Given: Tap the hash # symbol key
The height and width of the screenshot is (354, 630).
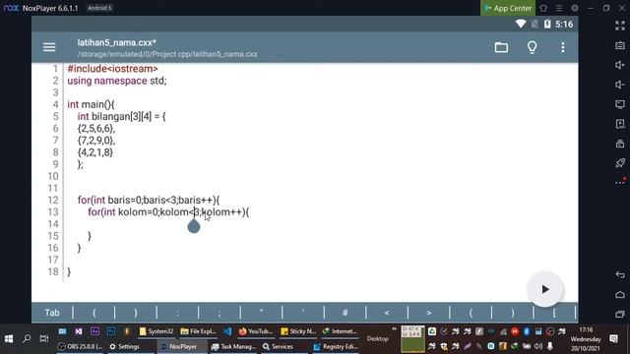Looking at the screenshot, I should (x=346, y=313).
